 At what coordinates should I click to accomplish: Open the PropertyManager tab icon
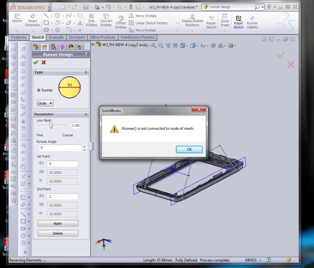tap(44, 47)
